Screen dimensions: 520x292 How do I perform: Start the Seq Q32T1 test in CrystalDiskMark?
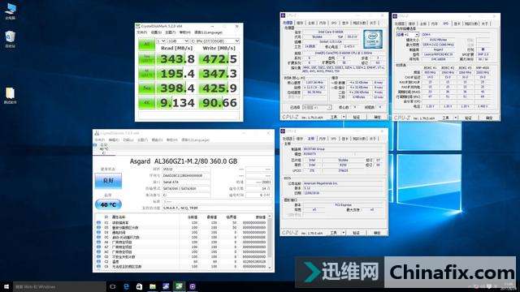(146, 59)
